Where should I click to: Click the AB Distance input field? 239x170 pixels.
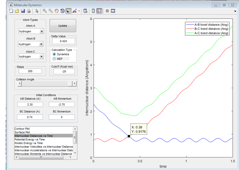[x=30, y=104]
